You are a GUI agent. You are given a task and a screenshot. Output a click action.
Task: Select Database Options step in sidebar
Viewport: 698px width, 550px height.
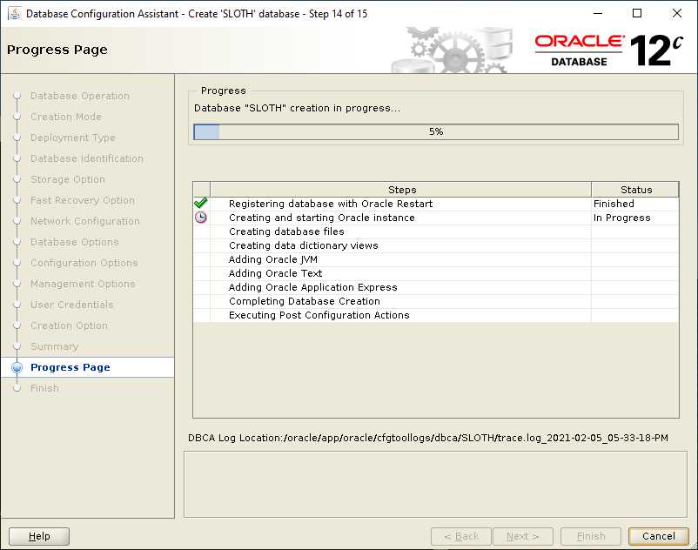pyautogui.click(x=74, y=242)
